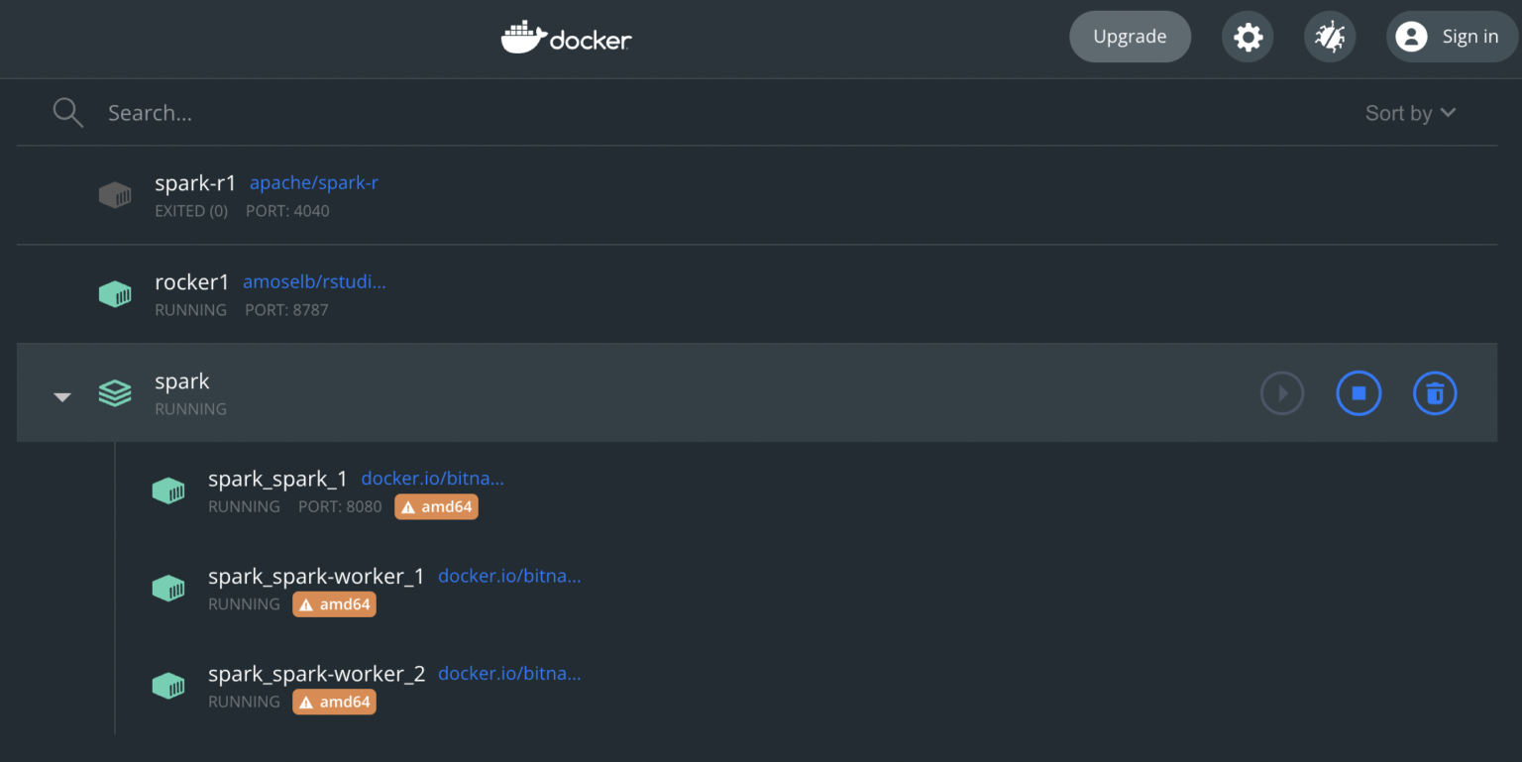This screenshot has height=762, width=1522.
Task: Click the spark stack layers icon
Action: (115, 393)
